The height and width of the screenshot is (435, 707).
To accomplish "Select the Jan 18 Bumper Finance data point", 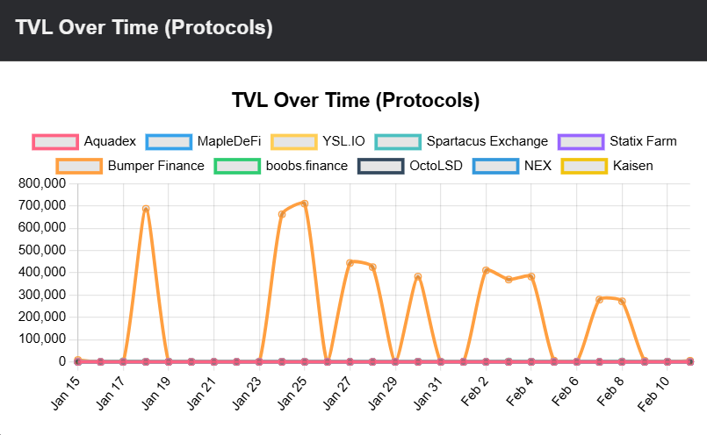I will point(146,209).
